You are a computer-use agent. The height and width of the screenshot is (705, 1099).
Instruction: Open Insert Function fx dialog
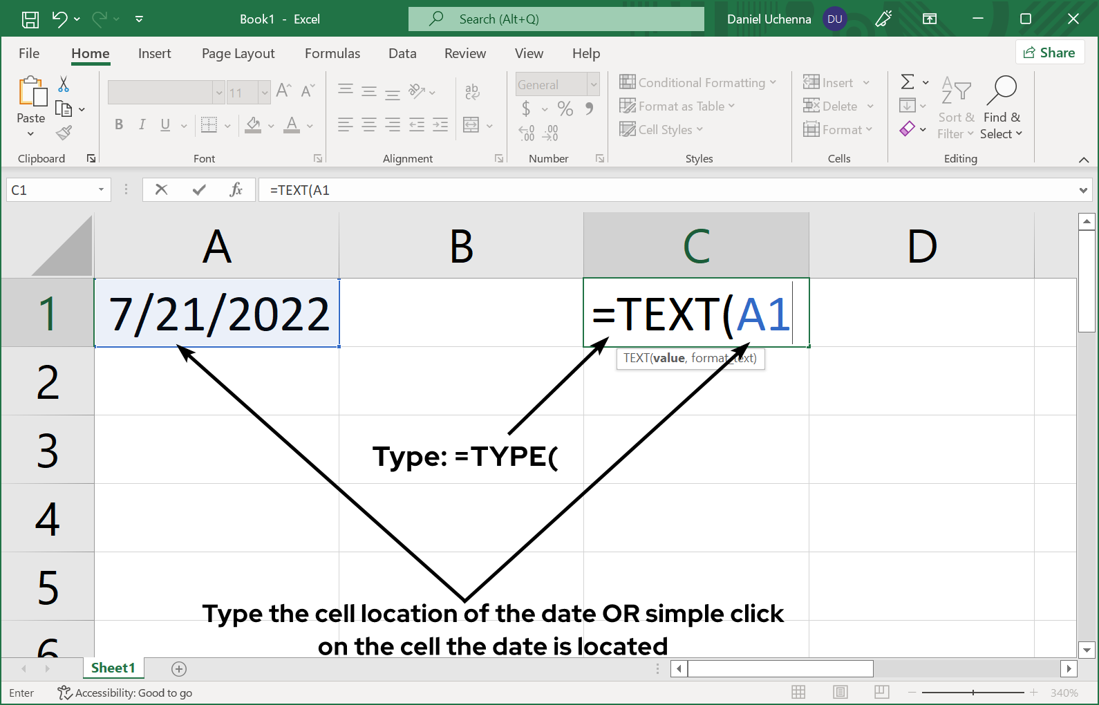[x=236, y=189]
